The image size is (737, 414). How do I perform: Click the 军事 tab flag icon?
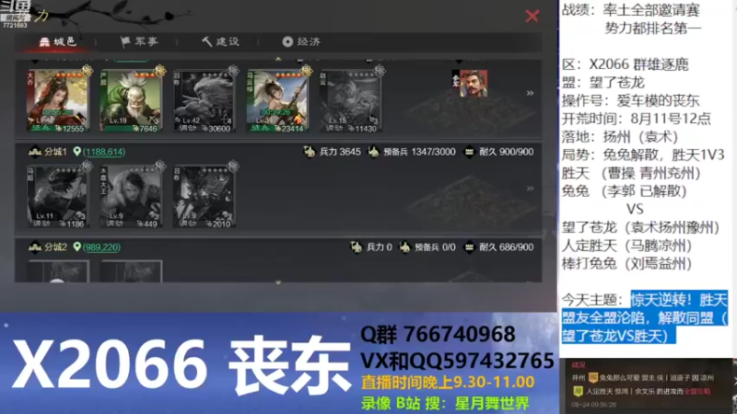pyautogui.click(x=125, y=41)
